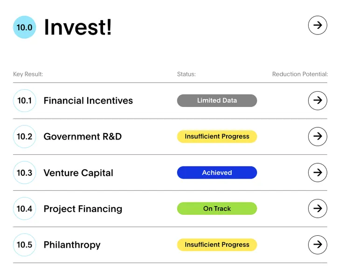Click the arrow icon beside Invest! heading
Image resolution: width=345 pixels, height=272 pixels.
[317, 25]
